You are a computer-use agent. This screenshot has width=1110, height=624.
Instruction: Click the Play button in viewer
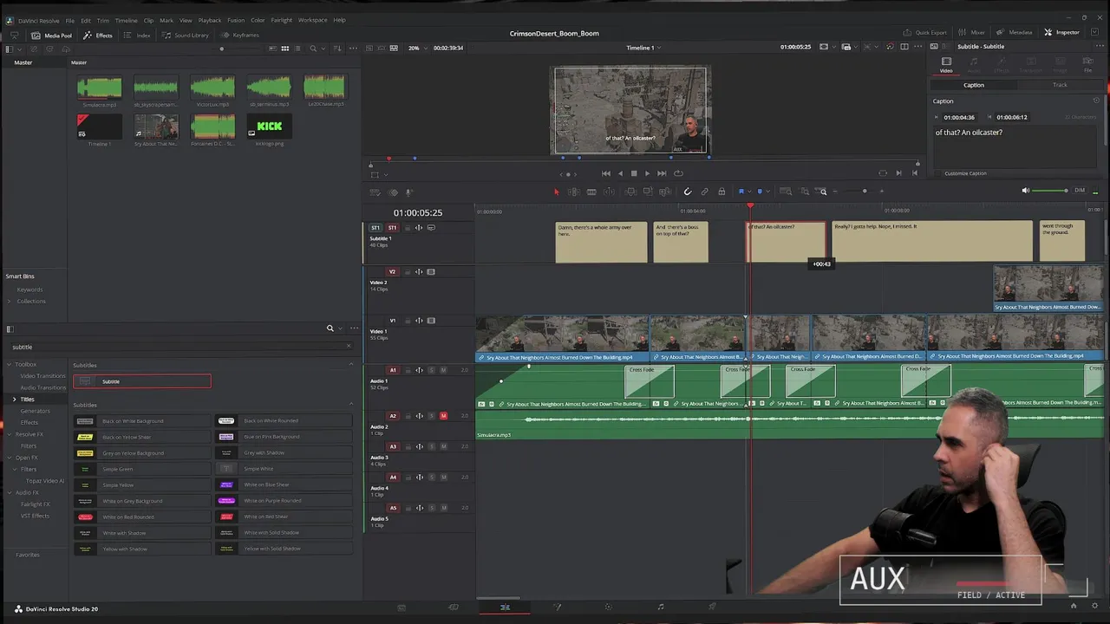point(647,173)
